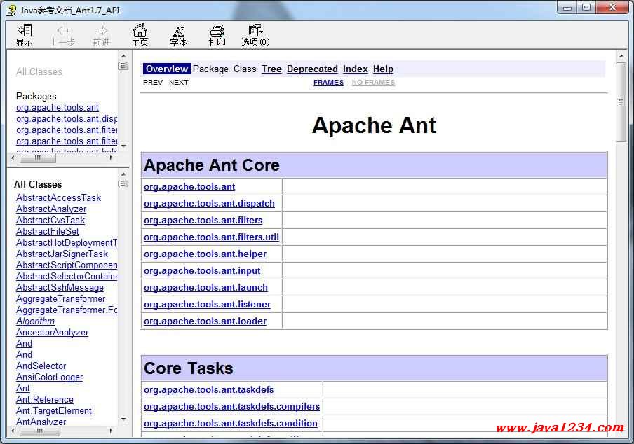Open the AncestorAnalyzer class link

click(52, 333)
